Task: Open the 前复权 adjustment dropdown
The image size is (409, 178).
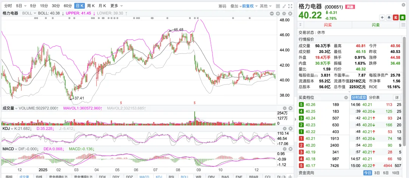Action: pyautogui.click(x=250, y=6)
